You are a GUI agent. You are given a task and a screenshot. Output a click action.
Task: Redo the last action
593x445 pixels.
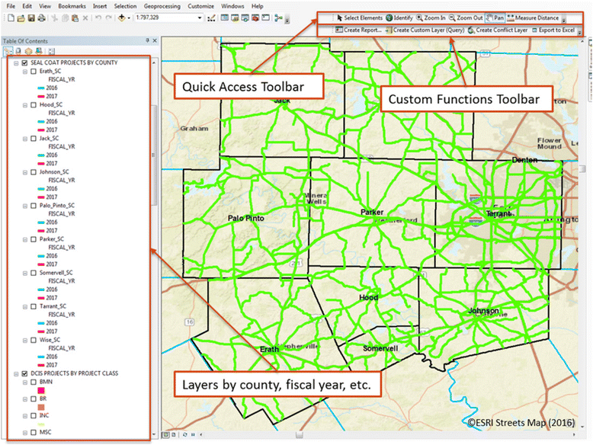click(108, 18)
